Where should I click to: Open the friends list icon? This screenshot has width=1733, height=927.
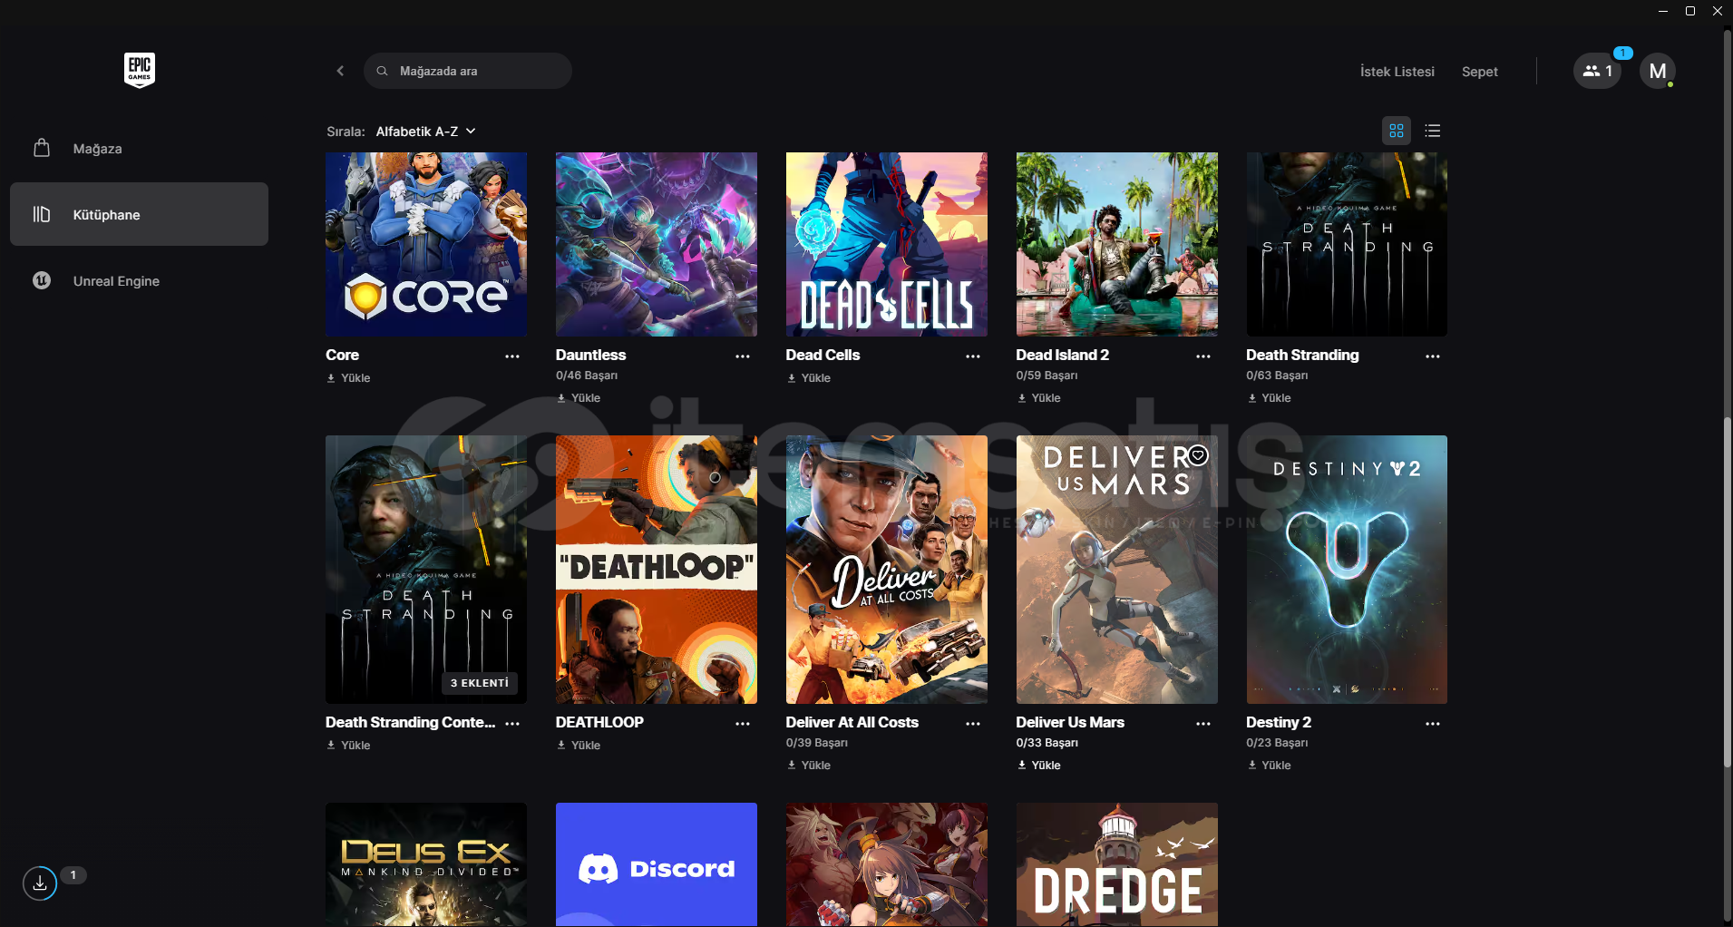pyautogui.click(x=1598, y=71)
